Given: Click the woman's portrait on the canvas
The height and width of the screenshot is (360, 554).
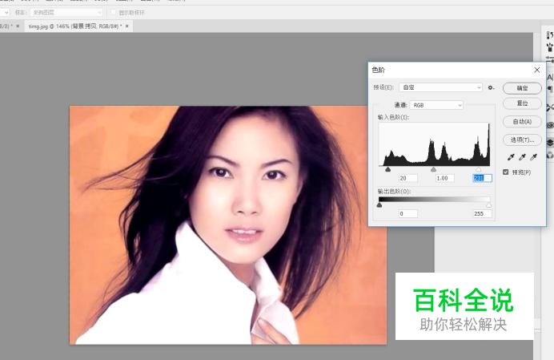Looking at the screenshot, I should pyautogui.click(x=228, y=224).
